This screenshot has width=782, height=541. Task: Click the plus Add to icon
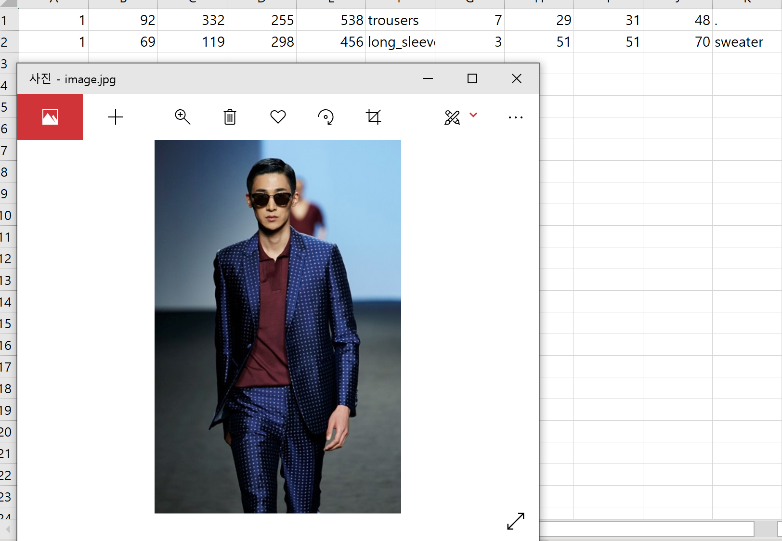116,117
